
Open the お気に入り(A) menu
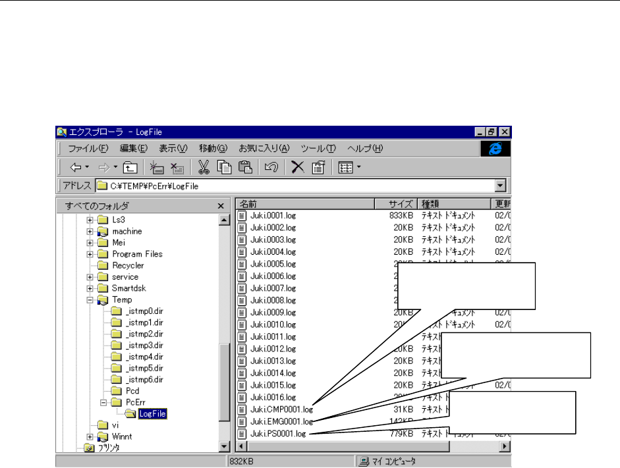click(x=264, y=149)
